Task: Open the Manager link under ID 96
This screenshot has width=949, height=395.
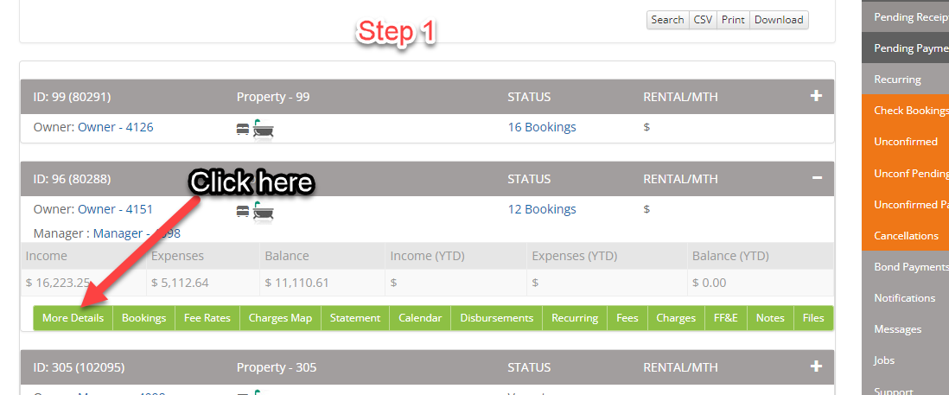Action: (x=137, y=233)
